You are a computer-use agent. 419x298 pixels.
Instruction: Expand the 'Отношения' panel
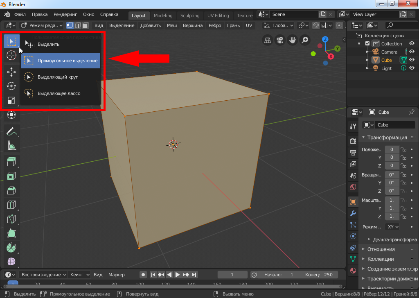381,249
